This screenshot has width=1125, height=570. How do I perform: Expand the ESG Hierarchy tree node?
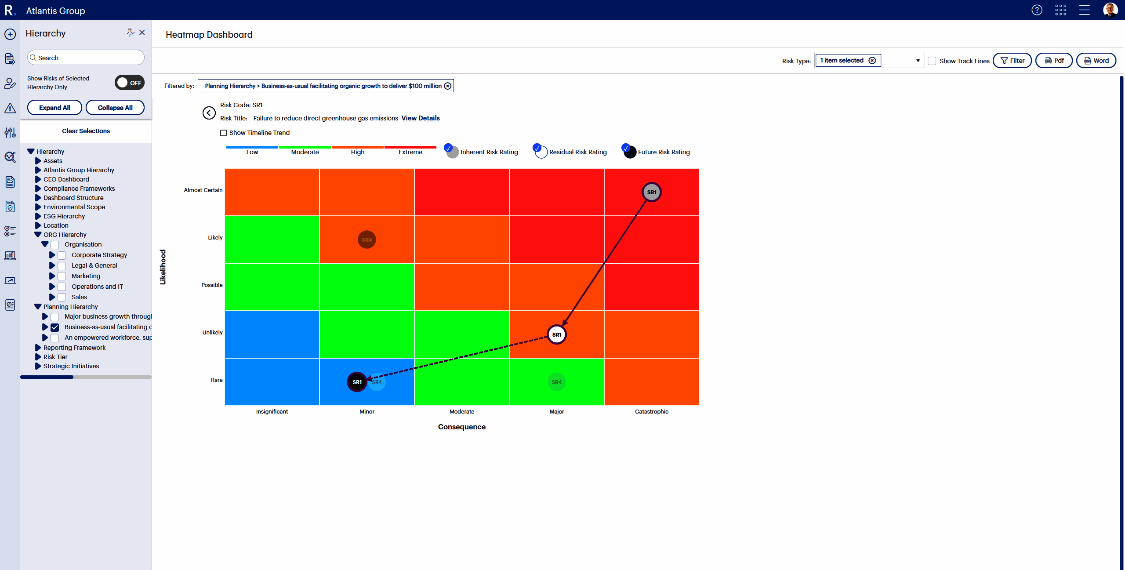pyautogui.click(x=38, y=216)
